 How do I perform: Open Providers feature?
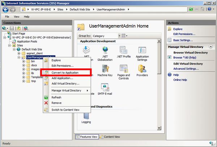pyautogui.click(x=142, y=71)
